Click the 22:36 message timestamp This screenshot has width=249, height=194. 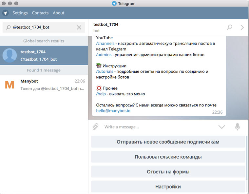tap(217, 112)
